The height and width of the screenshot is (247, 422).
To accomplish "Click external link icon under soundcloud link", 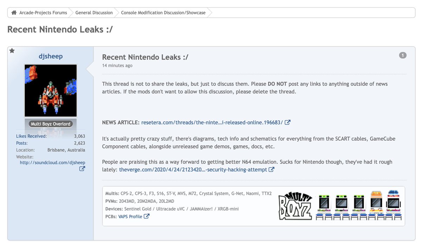I will click(82, 169).
